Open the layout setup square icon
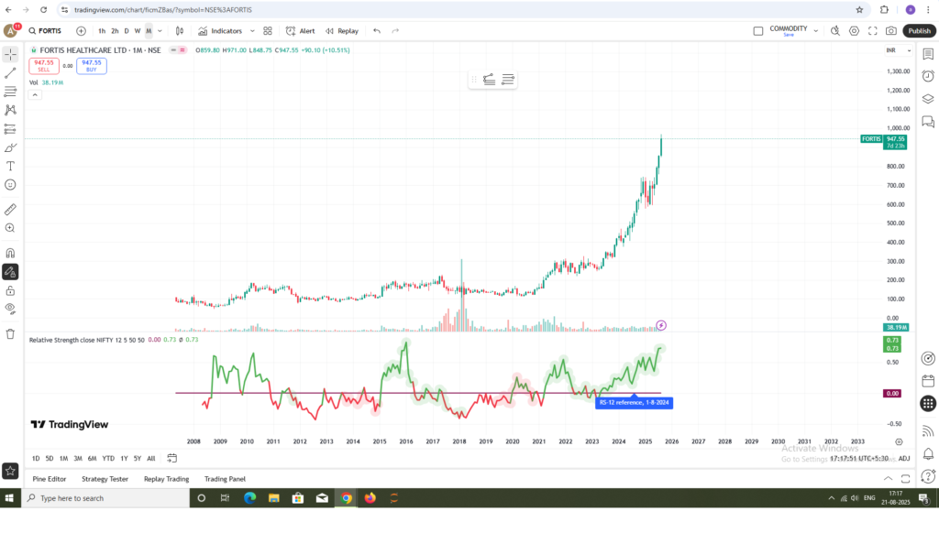939x544 pixels. coord(758,31)
